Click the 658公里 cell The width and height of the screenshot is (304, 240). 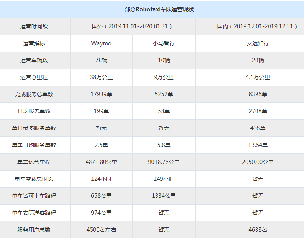tap(101, 196)
